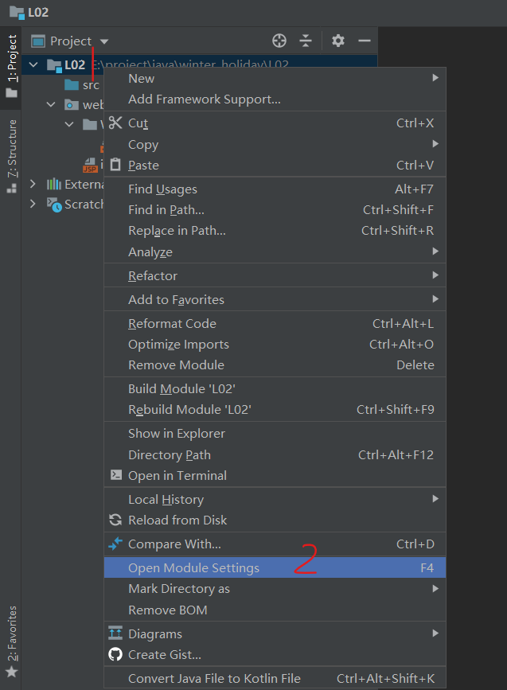Switch to the 1: Project side tab
This screenshot has height=690, width=507.
[11, 68]
